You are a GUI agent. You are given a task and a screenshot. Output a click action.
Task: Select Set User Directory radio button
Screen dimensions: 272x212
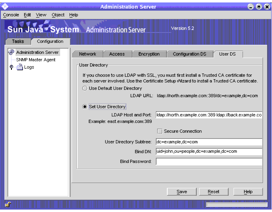click(x=85, y=107)
